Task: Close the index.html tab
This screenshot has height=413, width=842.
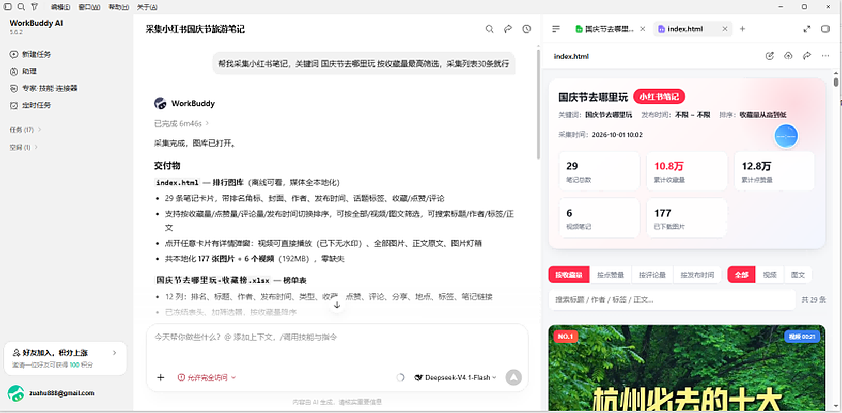Action: pos(725,29)
